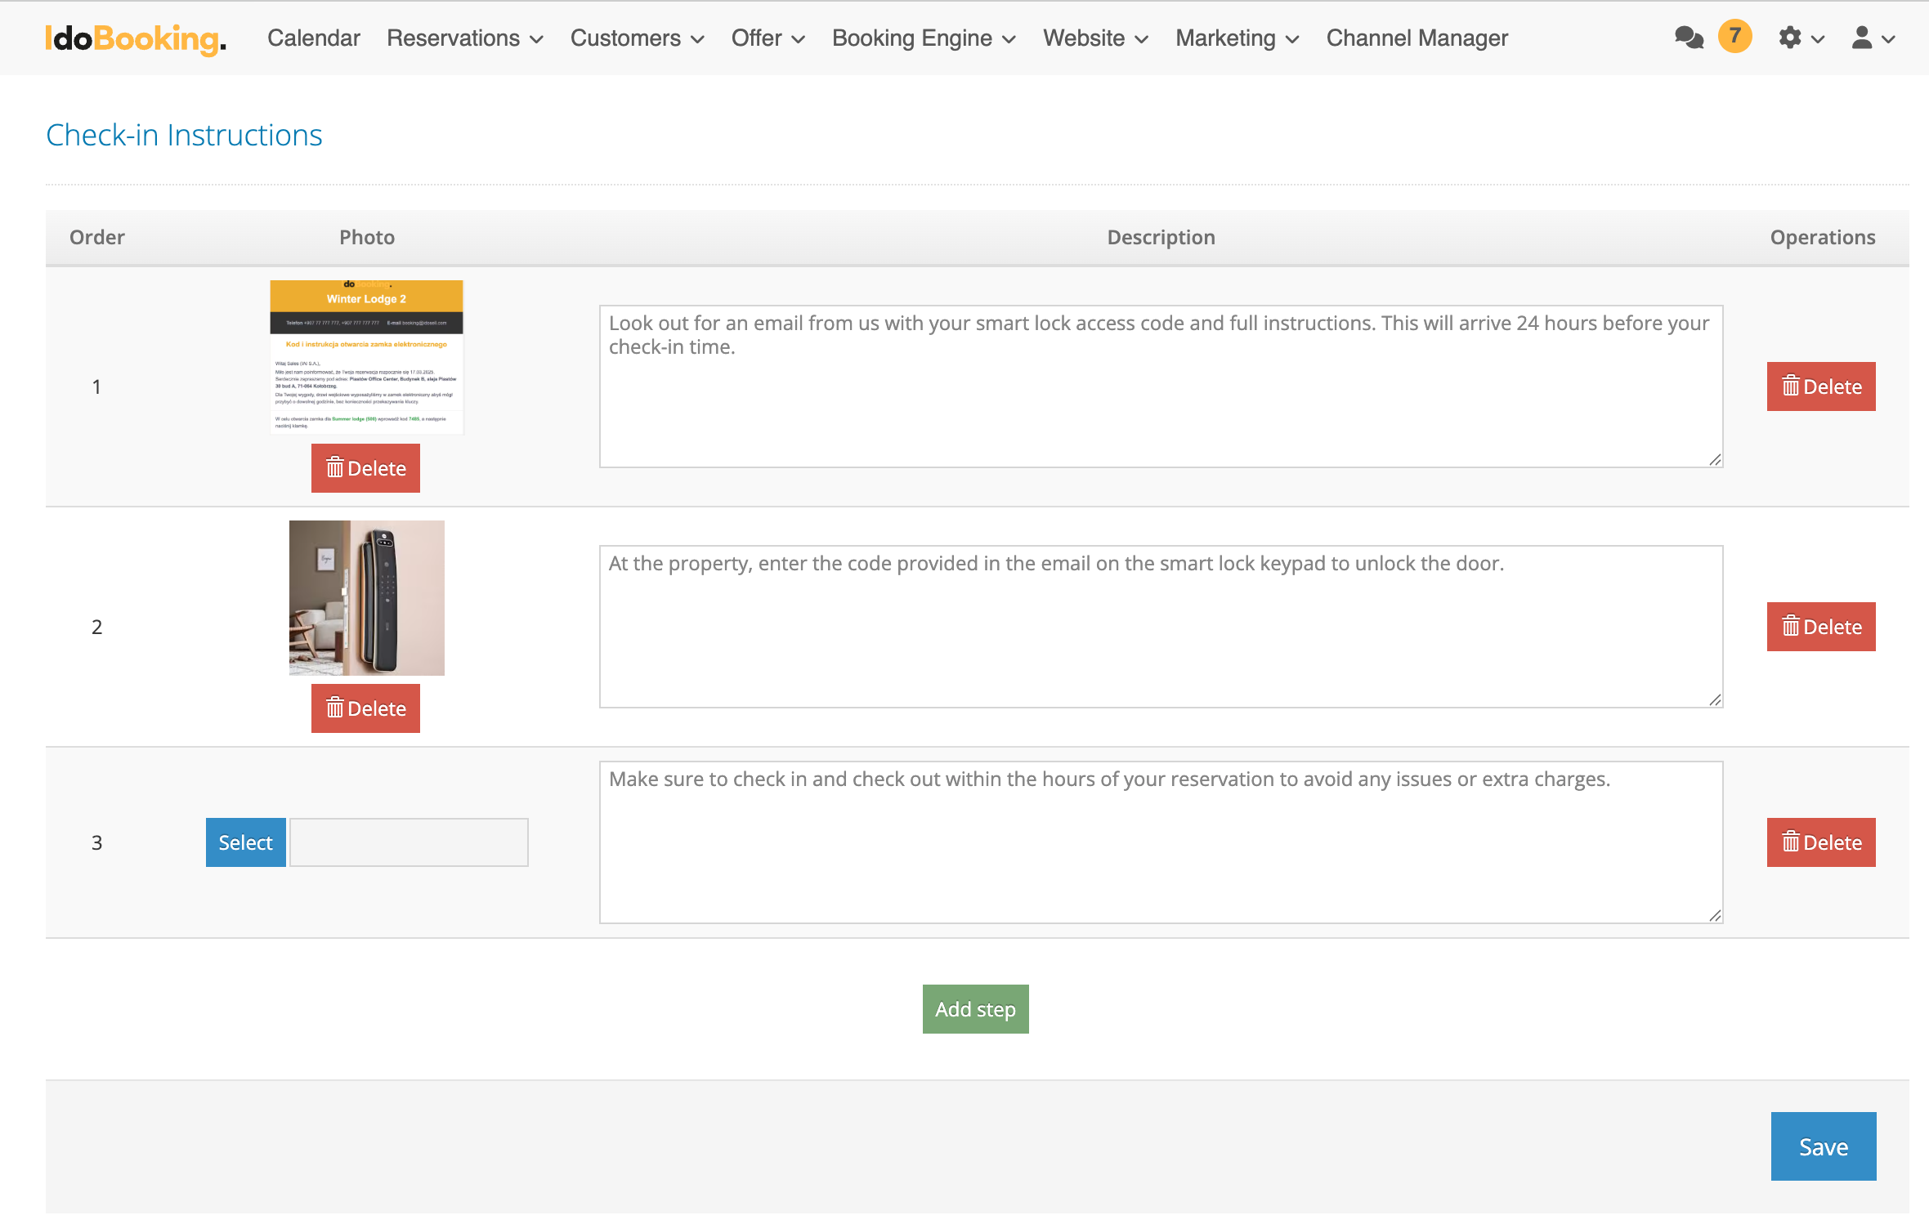
Task: Expand the Booking Engine dropdown
Action: point(924,38)
